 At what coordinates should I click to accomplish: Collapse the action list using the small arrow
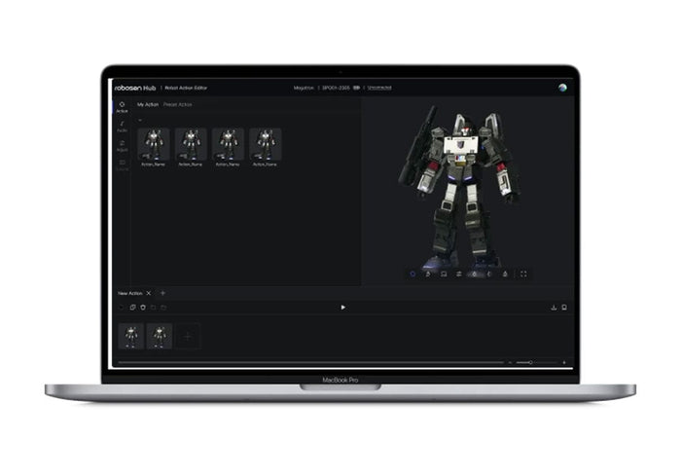[138, 120]
